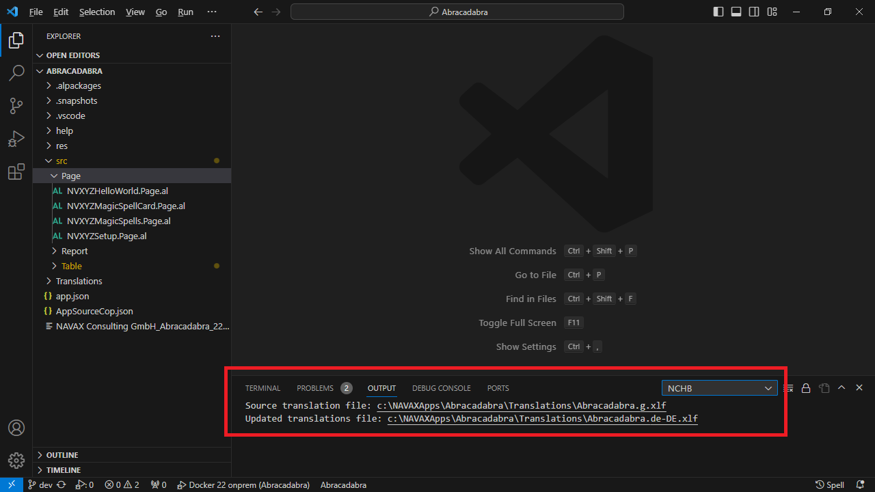Screen dimensions: 875x492
Task: Expand the .snapshots folder
Action: click(132, 101)
